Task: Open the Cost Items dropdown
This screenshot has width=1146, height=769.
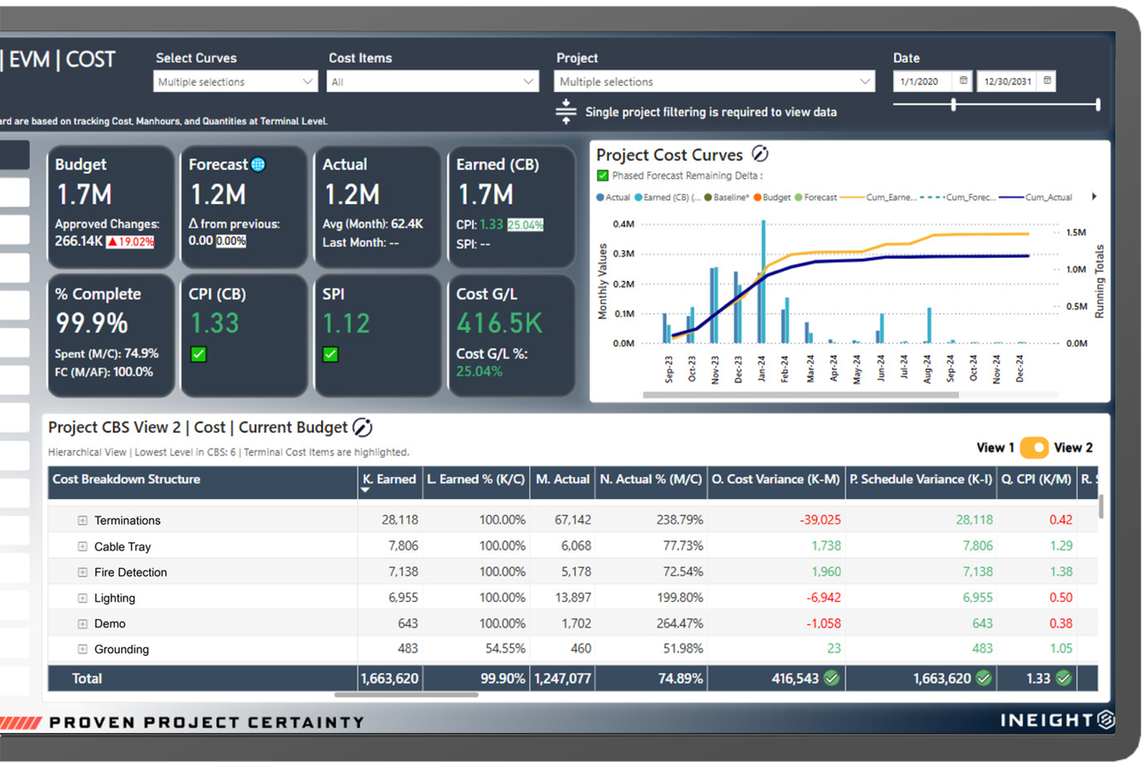Action: point(432,82)
